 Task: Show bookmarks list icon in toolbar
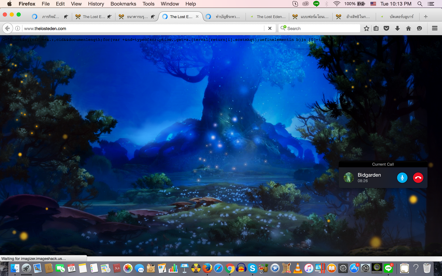(x=376, y=28)
